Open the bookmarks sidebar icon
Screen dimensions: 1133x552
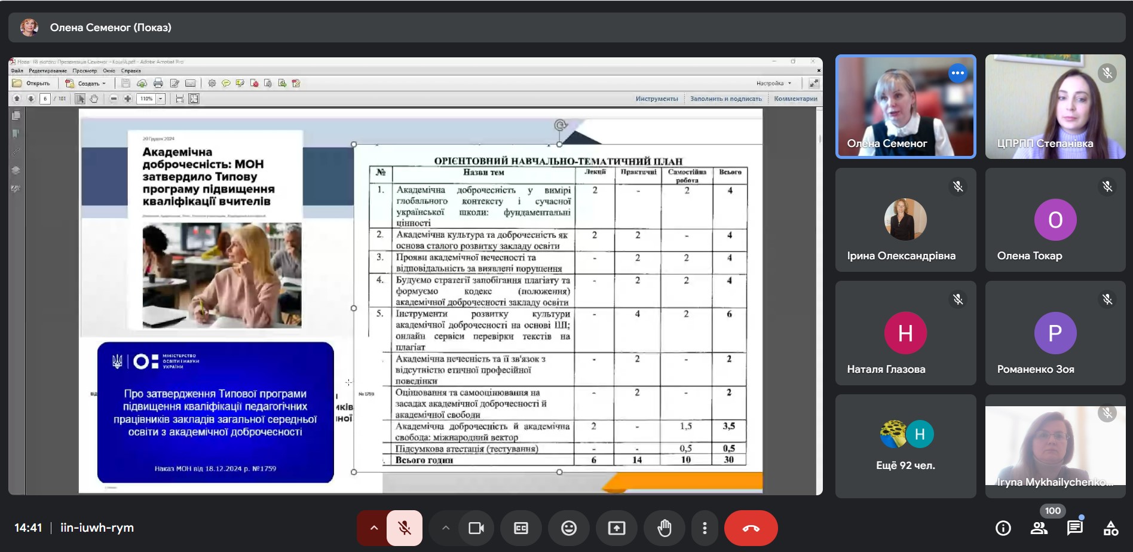point(16,134)
